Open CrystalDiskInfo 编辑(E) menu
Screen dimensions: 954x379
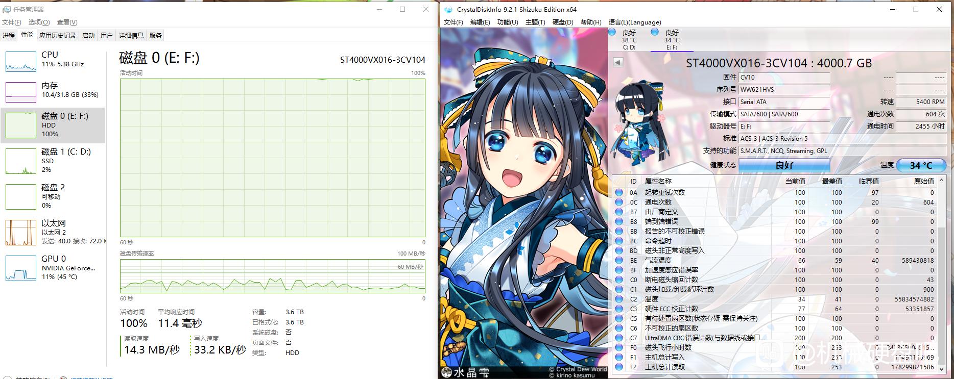pyautogui.click(x=480, y=22)
